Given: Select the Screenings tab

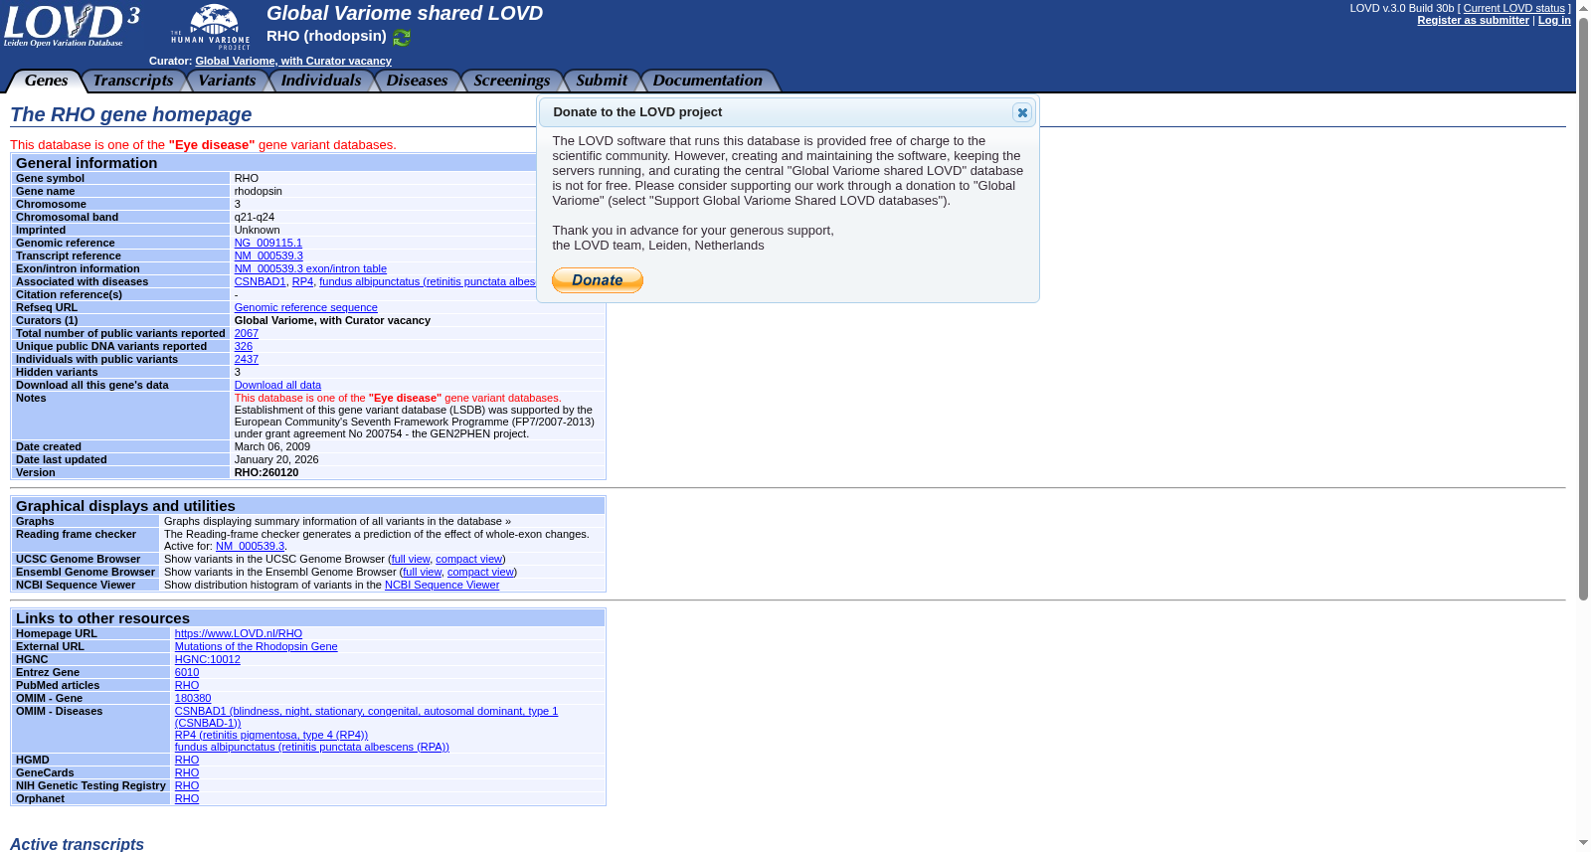Looking at the screenshot, I should [x=511, y=81].
